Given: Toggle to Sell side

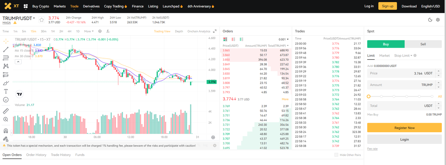Looking at the screenshot, I should [423, 44].
